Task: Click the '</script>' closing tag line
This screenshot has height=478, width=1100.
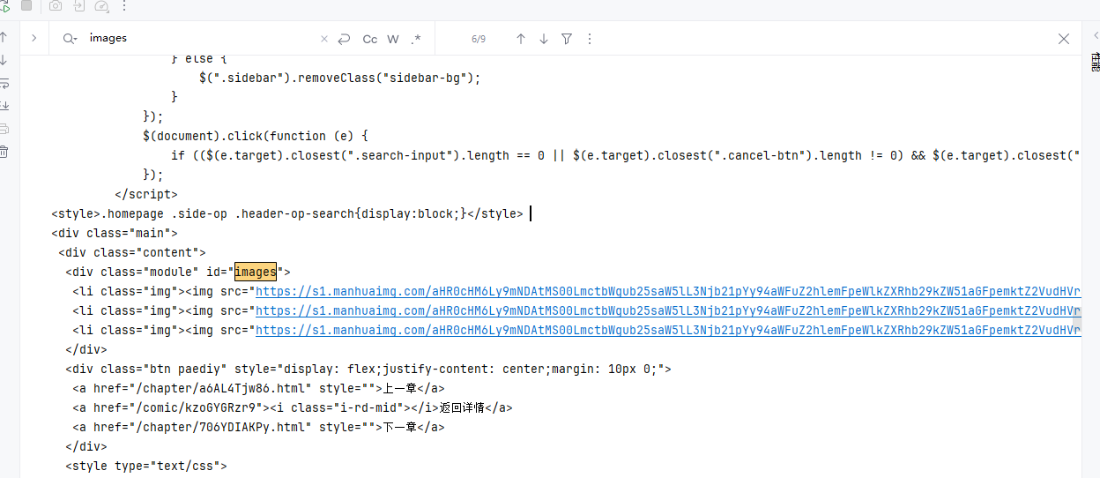Action: [146, 194]
